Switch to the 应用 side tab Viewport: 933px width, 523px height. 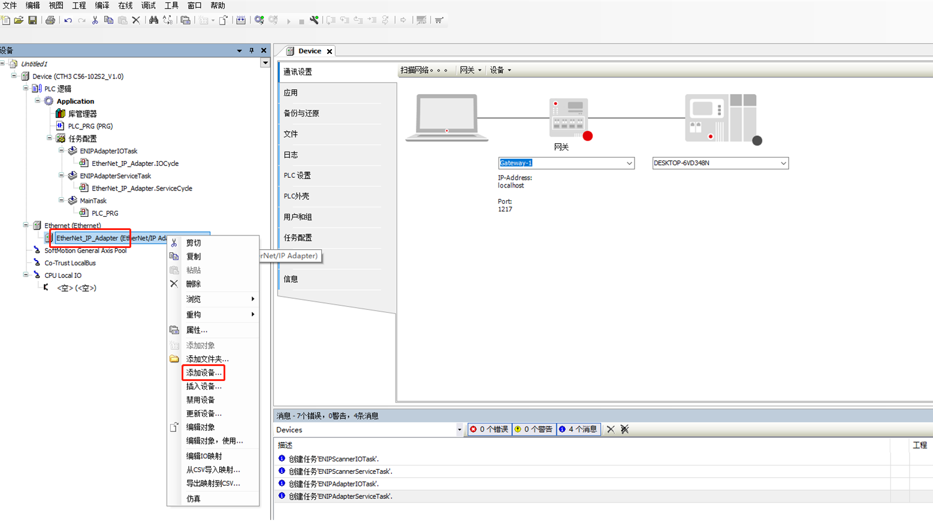291,93
